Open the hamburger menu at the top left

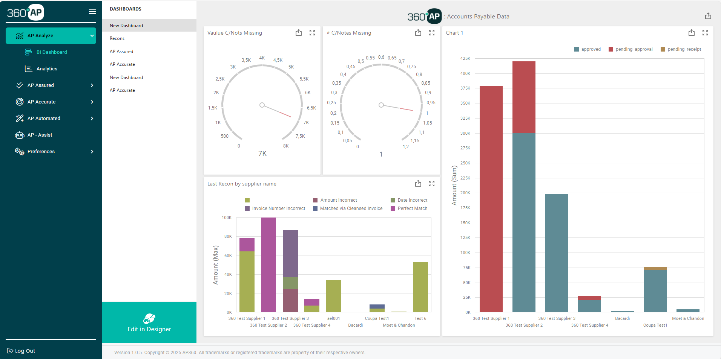coord(92,12)
